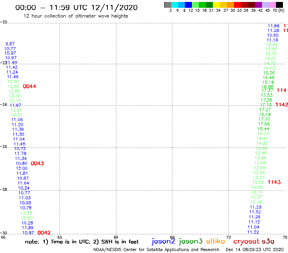Click the wave height value 11.39
This screenshot has width=288, height=253.
(18, 129)
